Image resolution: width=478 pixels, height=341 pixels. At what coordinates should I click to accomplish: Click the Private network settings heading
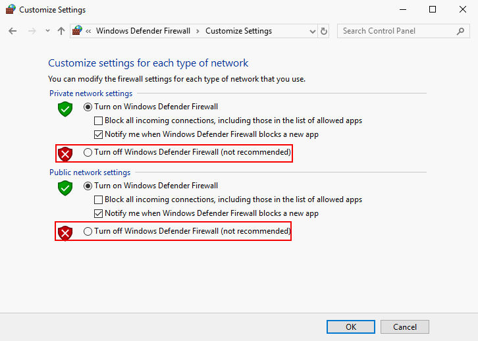(x=91, y=93)
